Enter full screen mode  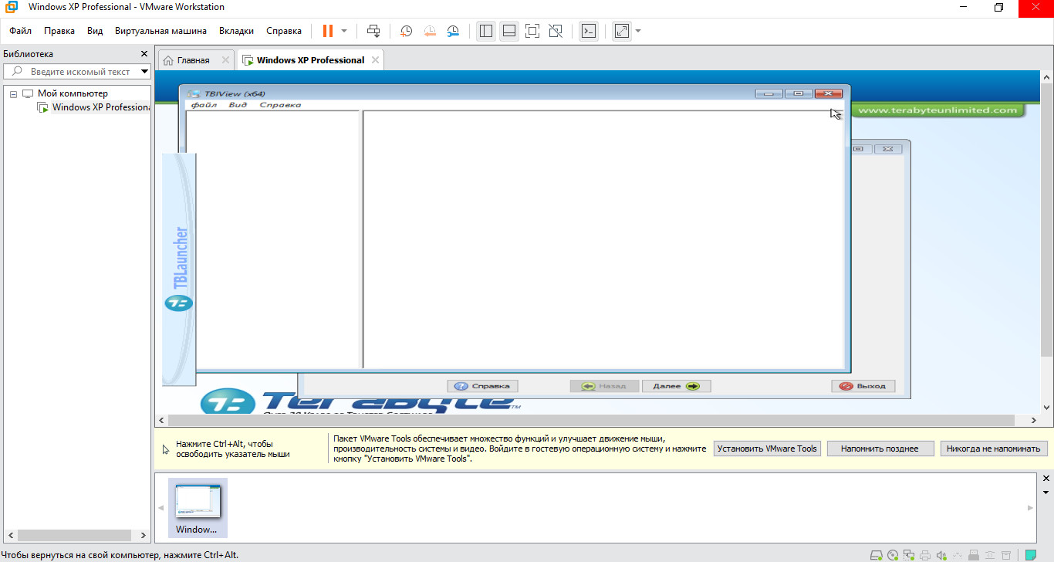pos(532,31)
